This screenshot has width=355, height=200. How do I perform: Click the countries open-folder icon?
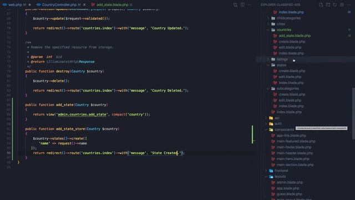pyautogui.click(x=273, y=30)
